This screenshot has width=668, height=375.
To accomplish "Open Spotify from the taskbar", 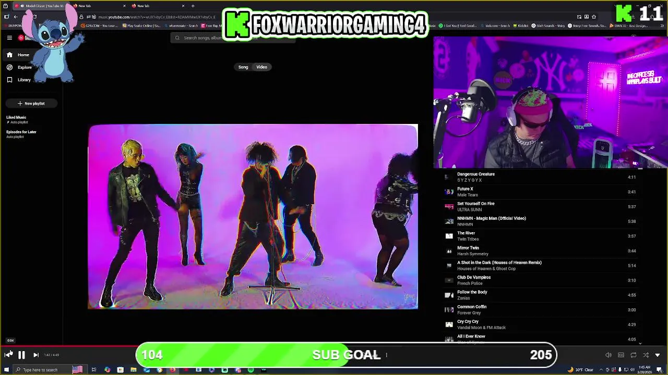I will point(251,370).
